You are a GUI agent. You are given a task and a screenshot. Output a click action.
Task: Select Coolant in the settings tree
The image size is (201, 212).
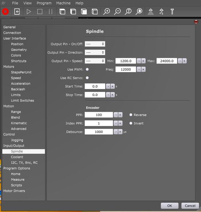coord(17,157)
